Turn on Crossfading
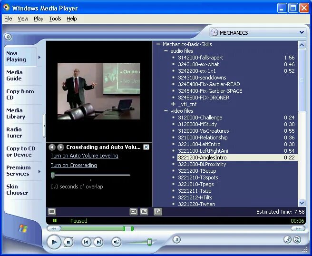 [x=74, y=165]
